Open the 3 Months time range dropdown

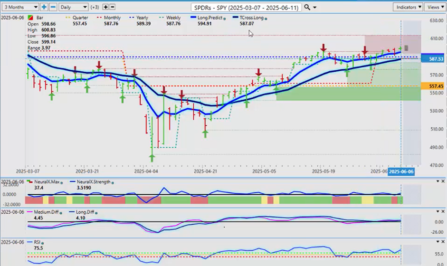click(20, 7)
